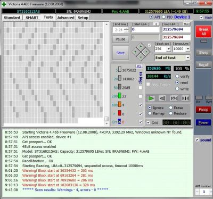The width and height of the screenshot is (213, 199).
Task: Select the Remap radio option
Action: point(150,113)
